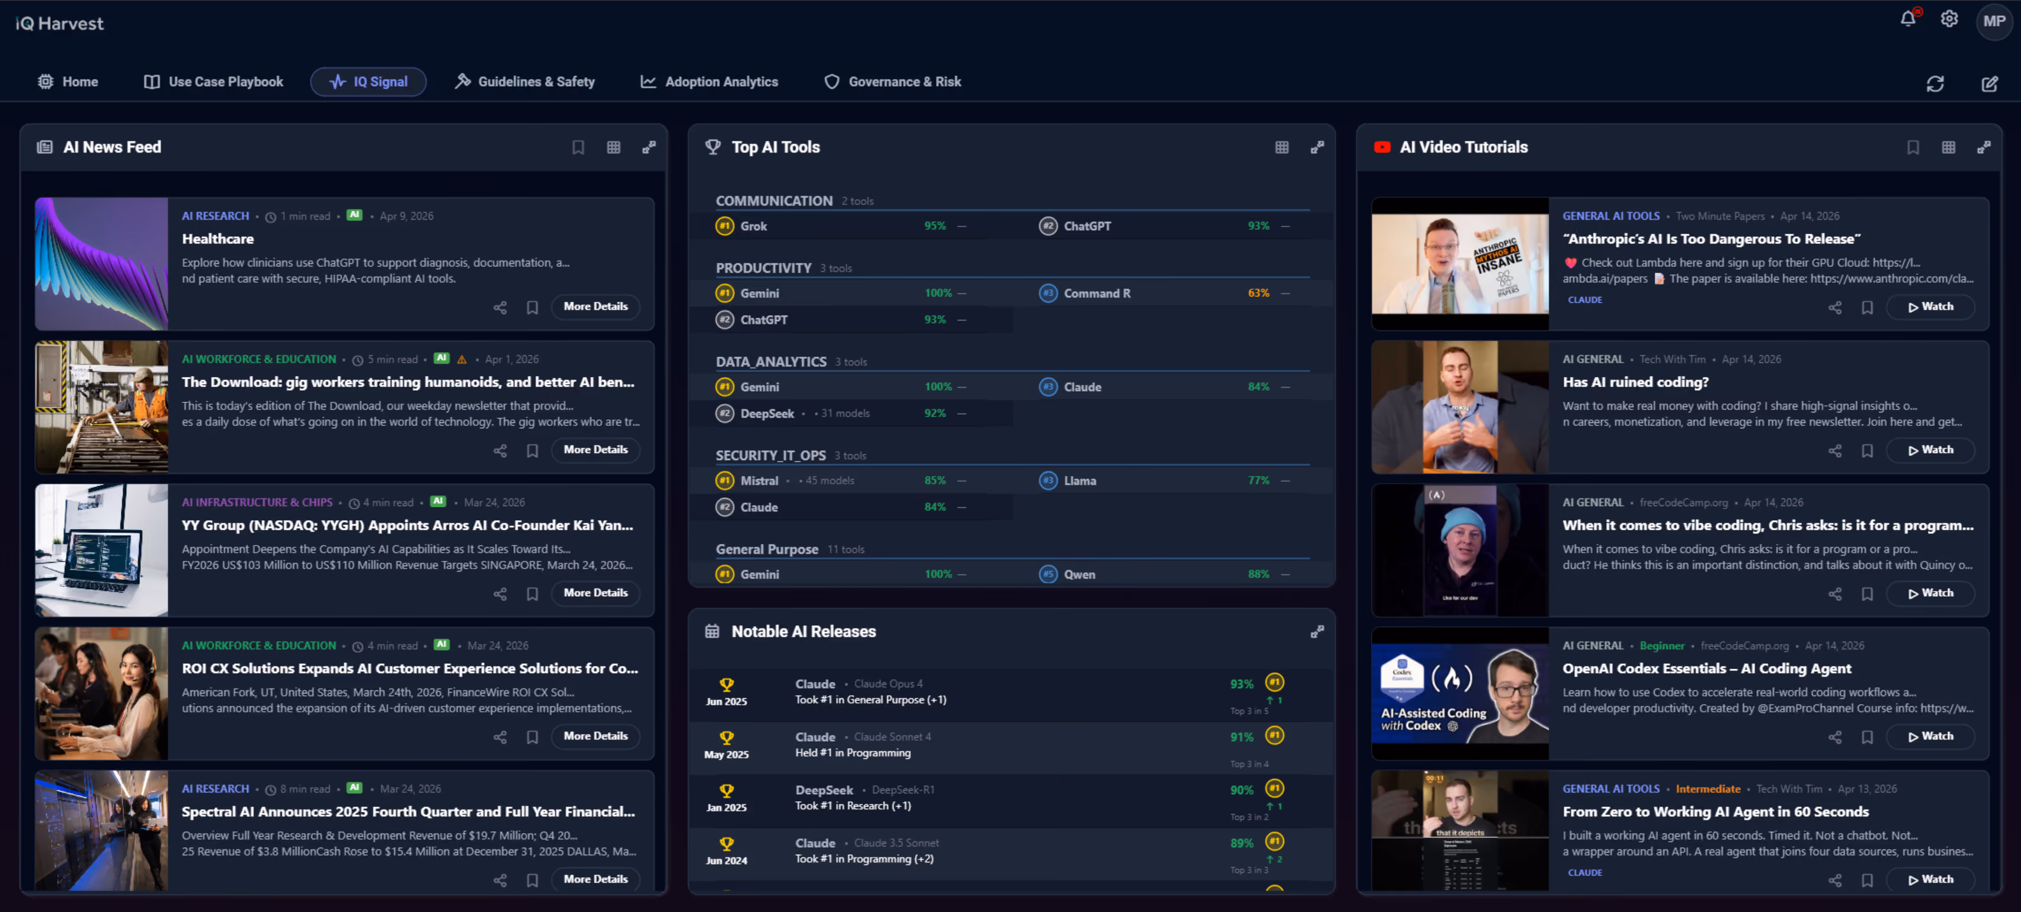Click More Details on The Download article
This screenshot has width=2021, height=912.
595,450
